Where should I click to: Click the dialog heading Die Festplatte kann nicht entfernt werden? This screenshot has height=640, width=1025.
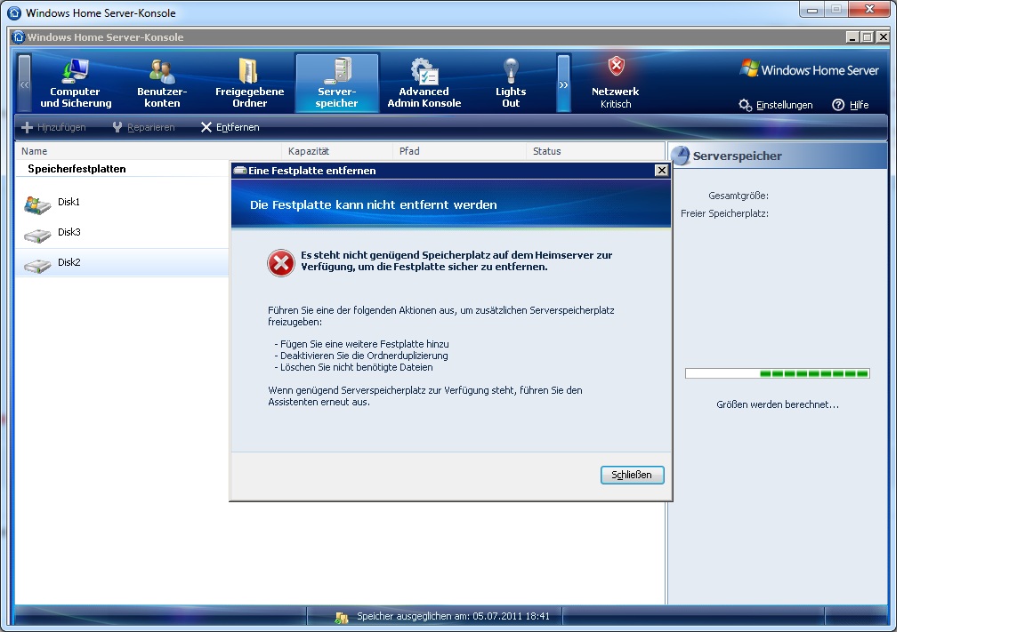pyautogui.click(x=374, y=204)
